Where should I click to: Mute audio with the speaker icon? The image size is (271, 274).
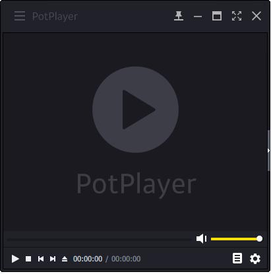click(201, 238)
